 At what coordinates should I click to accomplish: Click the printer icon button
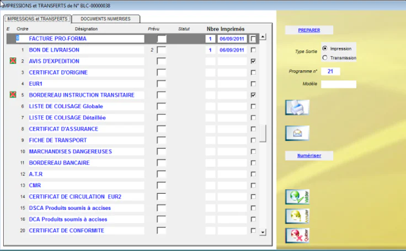297,107
